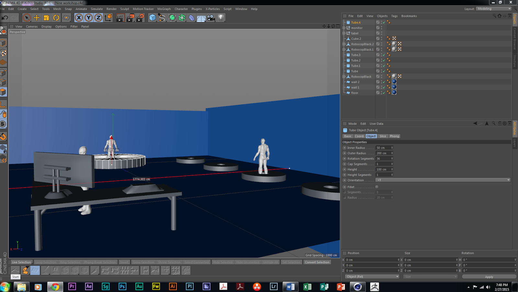Click the Undo arrow icon

click(x=5, y=18)
